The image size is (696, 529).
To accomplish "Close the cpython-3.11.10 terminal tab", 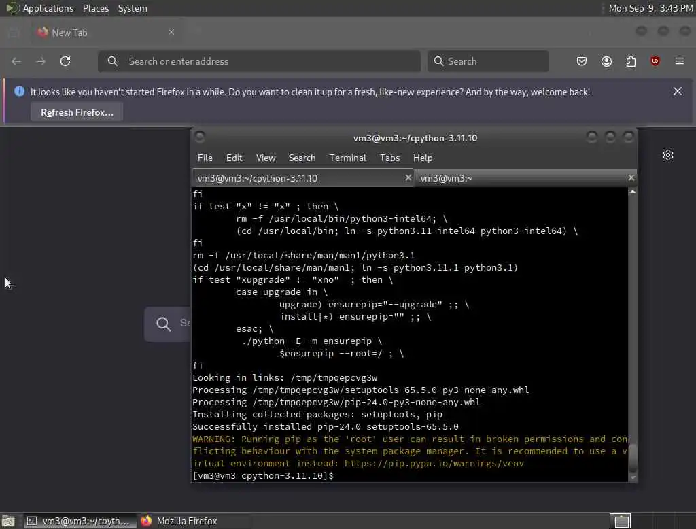I will click(x=408, y=177).
